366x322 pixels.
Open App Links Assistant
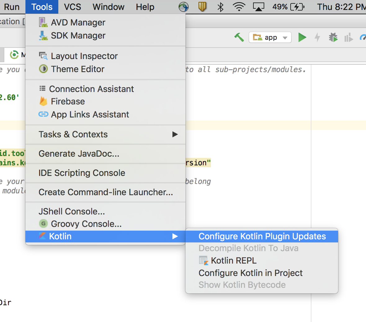[x=105, y=115]
